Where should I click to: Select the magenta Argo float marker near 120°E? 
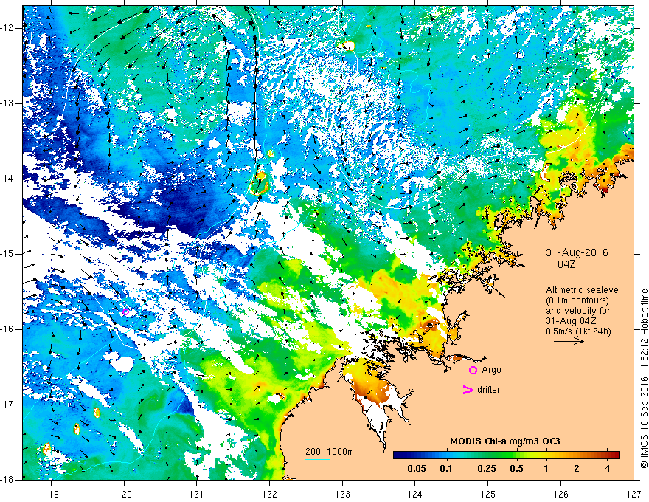pos(126,312)
